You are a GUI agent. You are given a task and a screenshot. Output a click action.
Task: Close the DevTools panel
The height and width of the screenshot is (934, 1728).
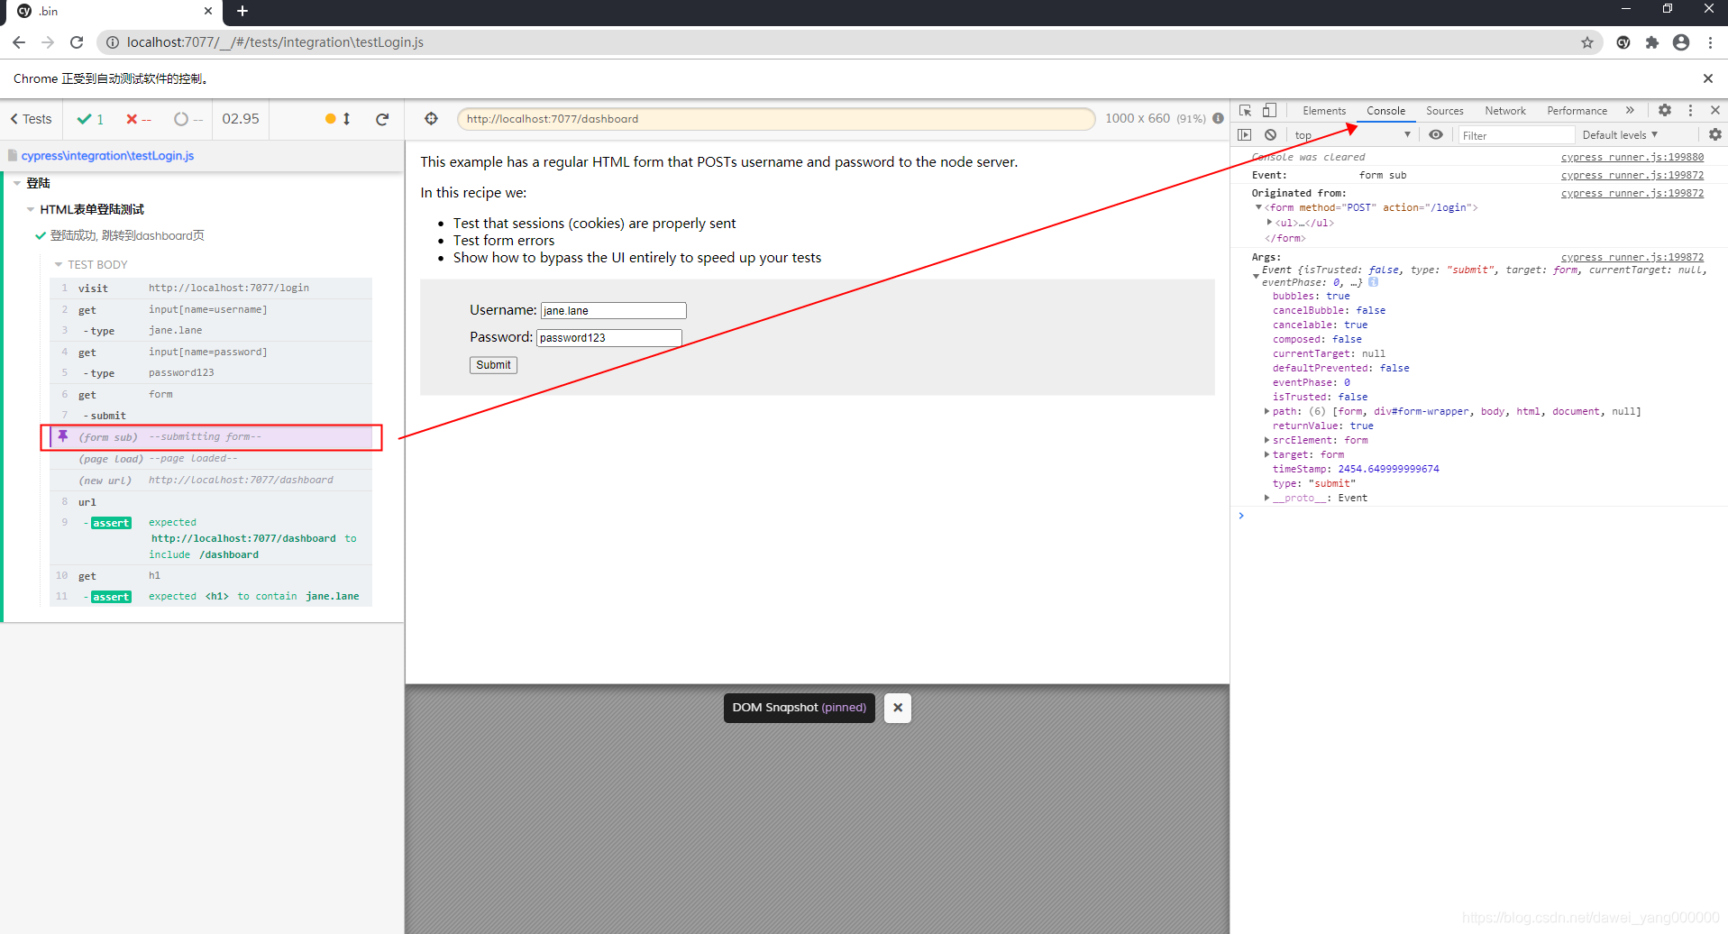[x=1715, y=111]
